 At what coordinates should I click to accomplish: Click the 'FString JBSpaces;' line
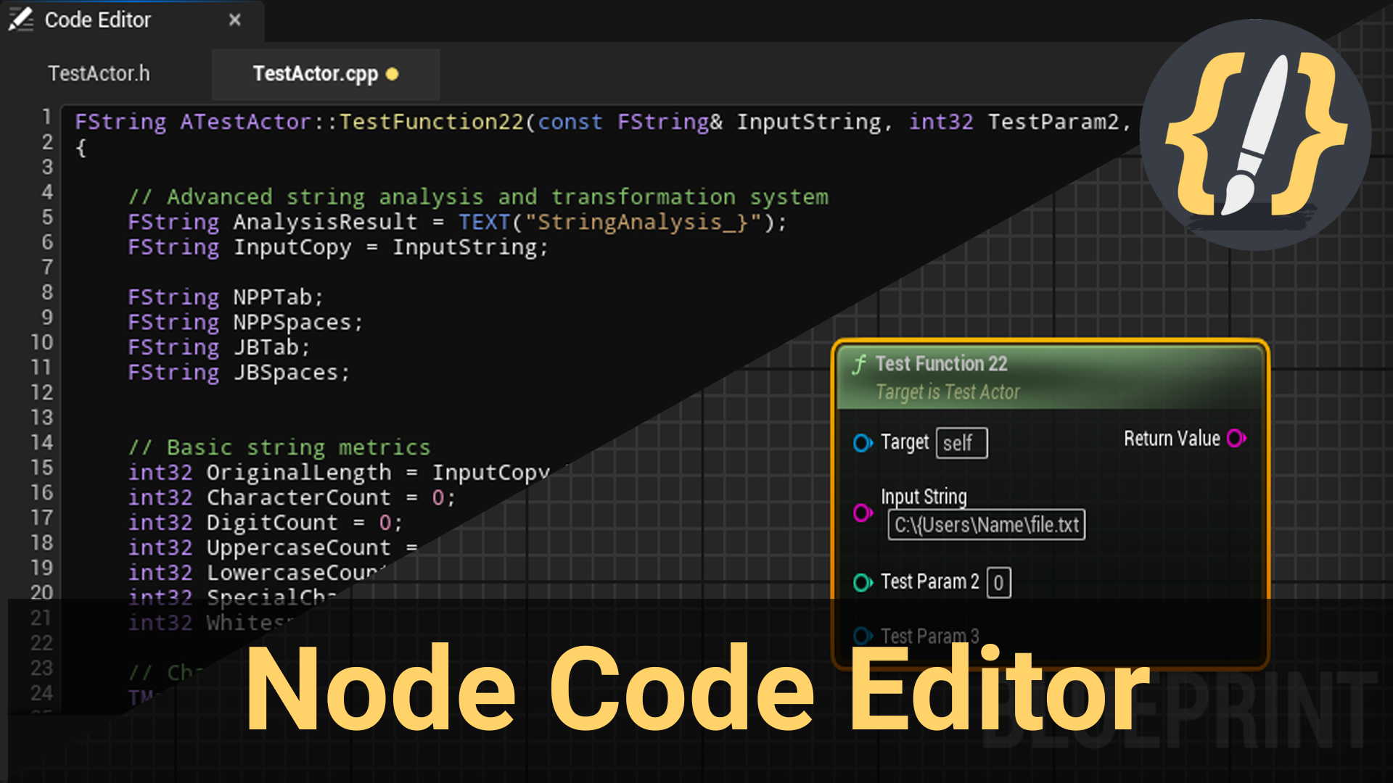[x=239, y=373]
